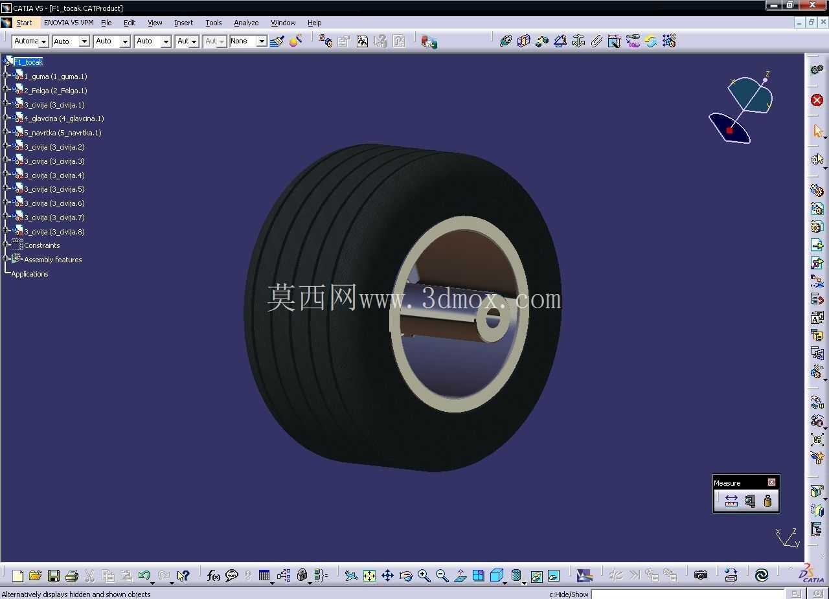Click the Measure Item icon
The width and height of the screenshot is (829, 599).
pyautogui.click(x=749, y=501)
